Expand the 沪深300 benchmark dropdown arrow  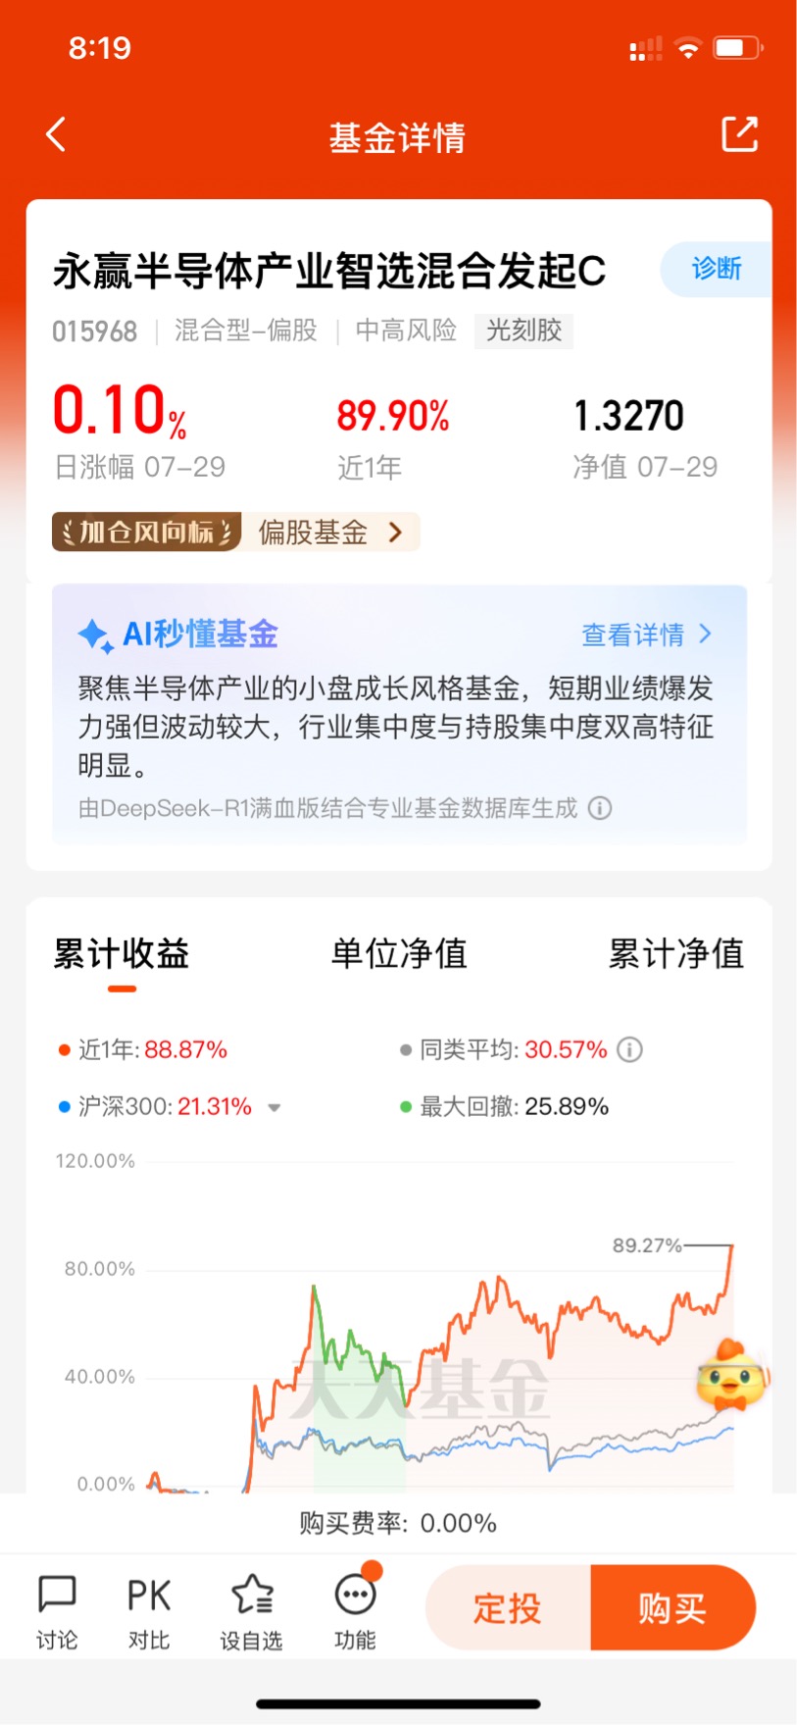click(274, 1107)
